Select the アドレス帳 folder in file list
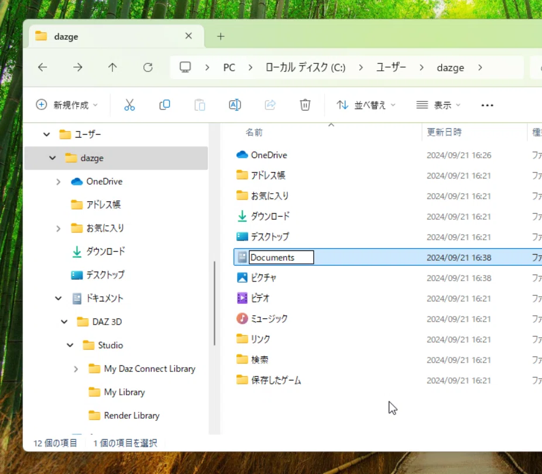The width and height of the screenshot is (542, 474). click(268, 176)
